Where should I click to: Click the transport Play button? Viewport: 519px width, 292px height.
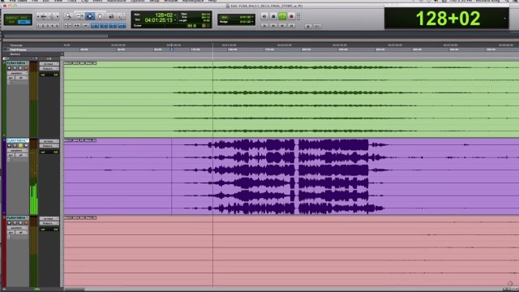[x=282, y=16]
